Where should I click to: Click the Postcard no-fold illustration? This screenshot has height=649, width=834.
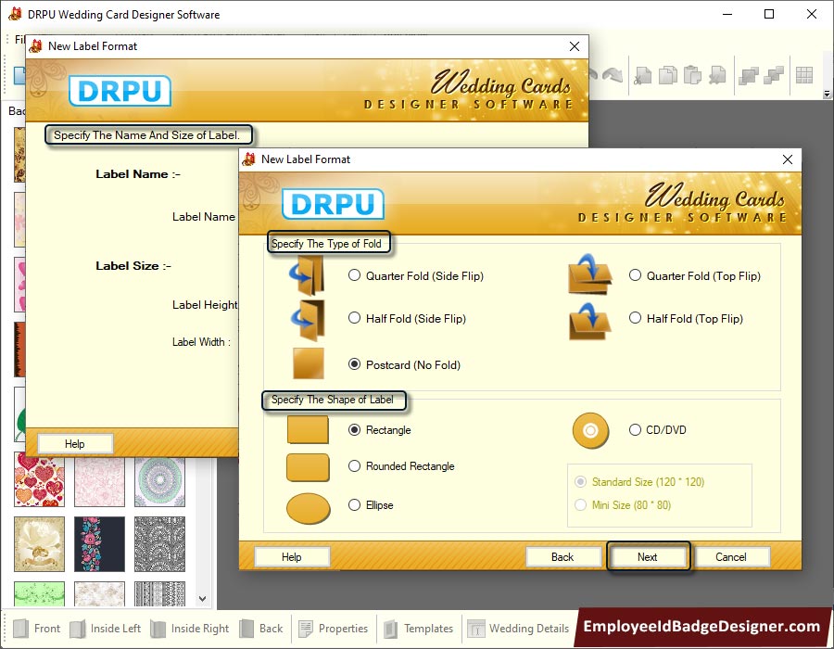pos(309,363)
